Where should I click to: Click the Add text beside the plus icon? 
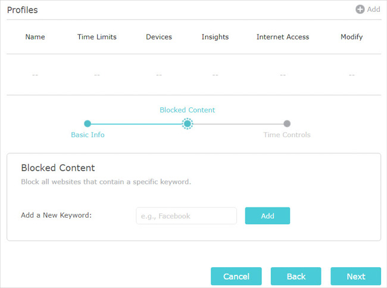[x=373, y=10]
